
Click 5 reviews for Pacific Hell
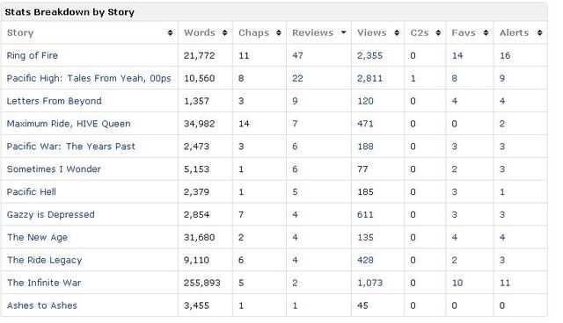coord(295,191)
